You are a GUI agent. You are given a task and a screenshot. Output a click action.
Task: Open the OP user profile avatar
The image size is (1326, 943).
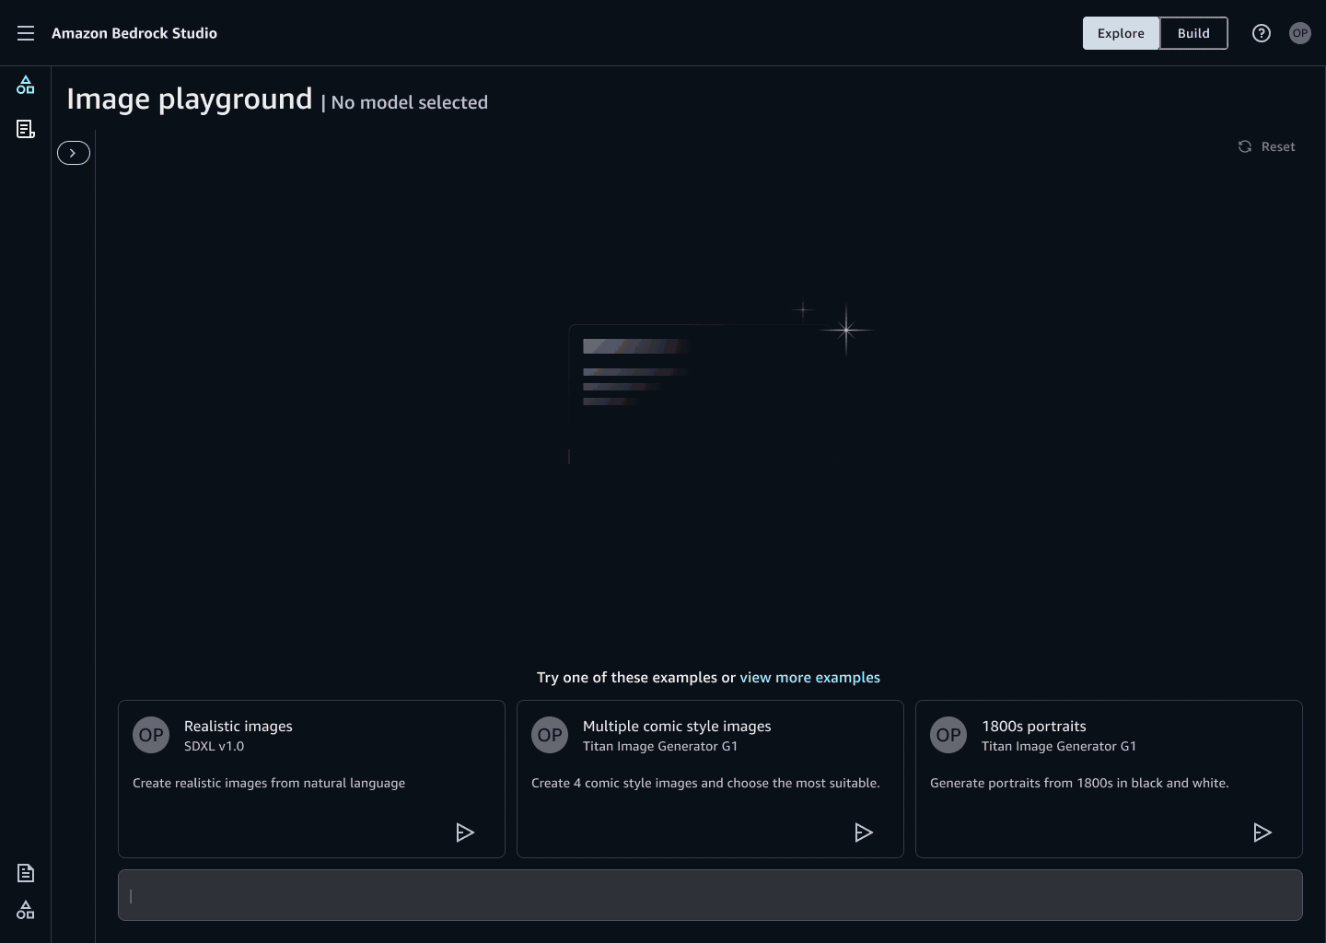(x=1300, y=33)
